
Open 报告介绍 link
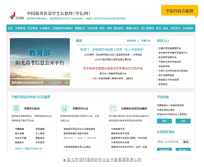68,138
